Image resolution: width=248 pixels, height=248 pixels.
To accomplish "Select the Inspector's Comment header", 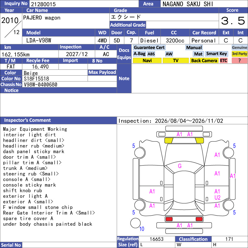I will (x=58, y=120).
